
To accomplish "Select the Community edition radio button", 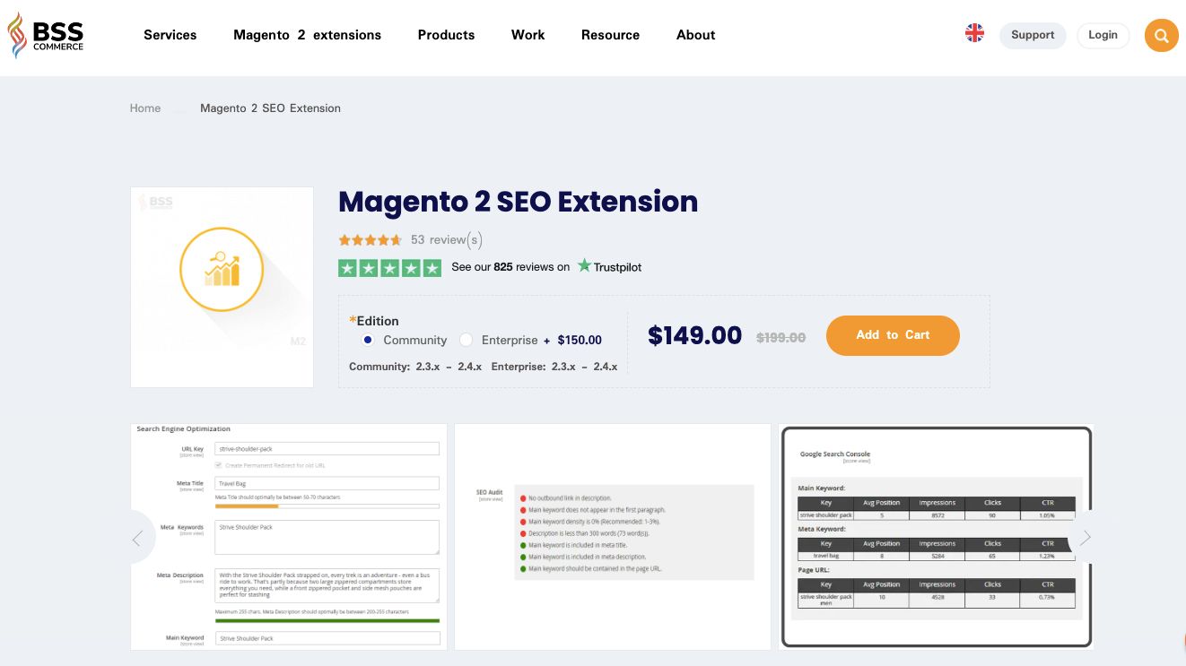I will pyautogui.click(x=367, y=340).
